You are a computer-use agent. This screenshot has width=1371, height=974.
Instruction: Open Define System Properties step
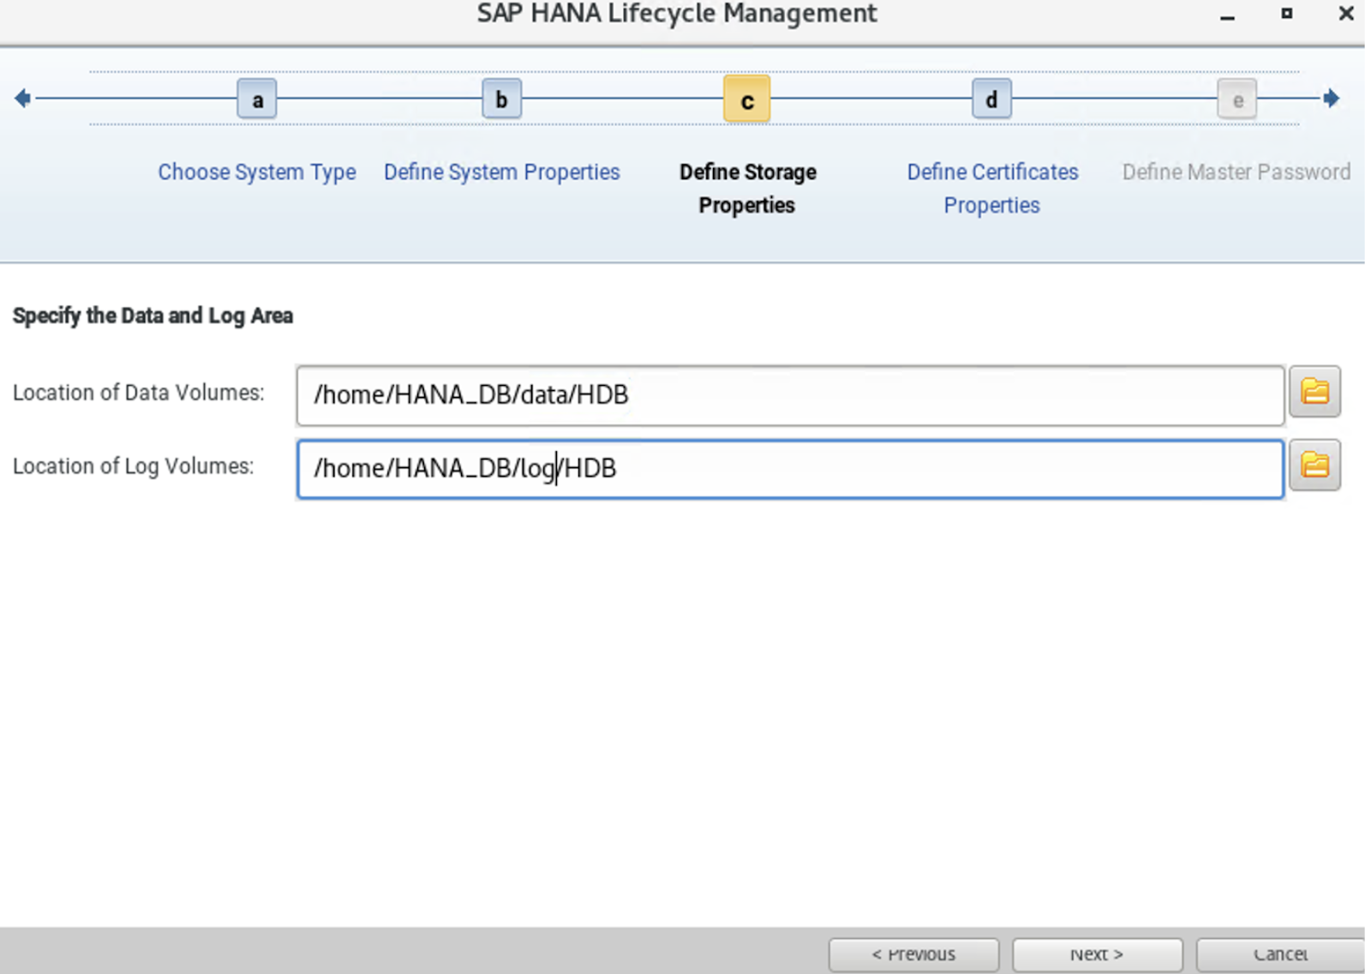click(x=502, y=172)
